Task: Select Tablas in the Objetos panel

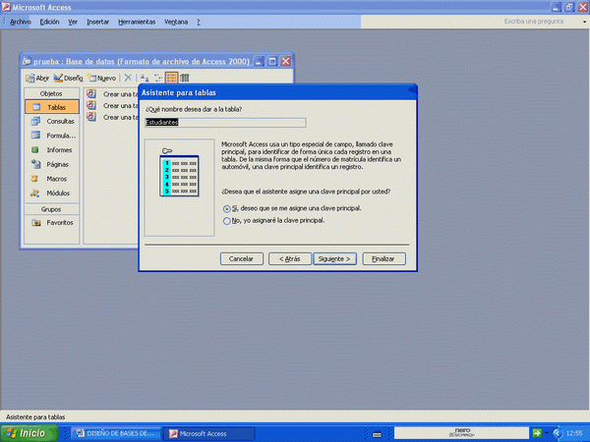Action: coord(52,107)
